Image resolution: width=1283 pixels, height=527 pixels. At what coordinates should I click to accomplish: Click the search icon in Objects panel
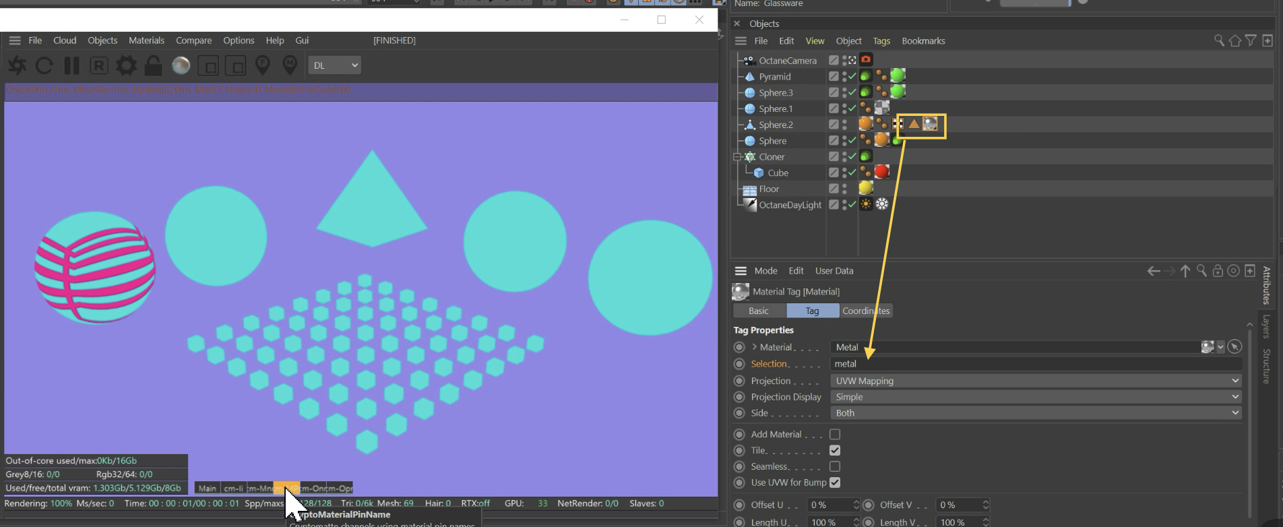1219,41
